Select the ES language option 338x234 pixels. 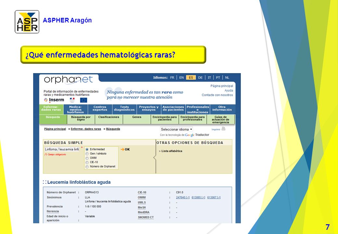(191, 78)
